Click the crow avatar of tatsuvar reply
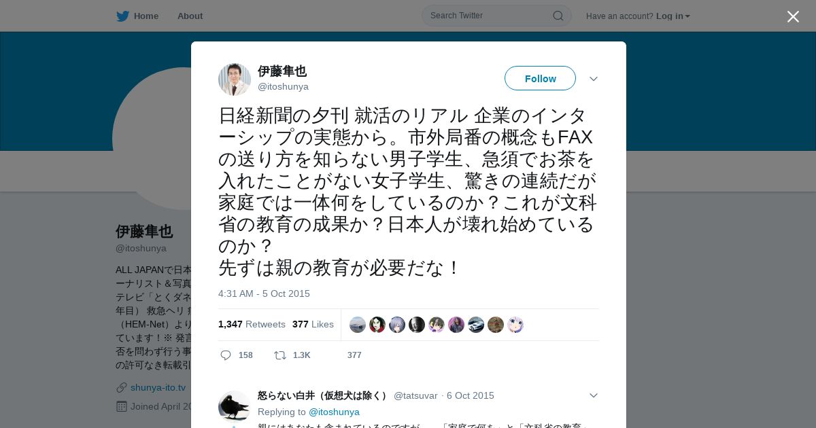Image resolution: width=816 pixels, height=428 pixels. pos(235,407)
